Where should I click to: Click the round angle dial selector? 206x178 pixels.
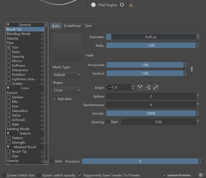(x=109, y=87)
